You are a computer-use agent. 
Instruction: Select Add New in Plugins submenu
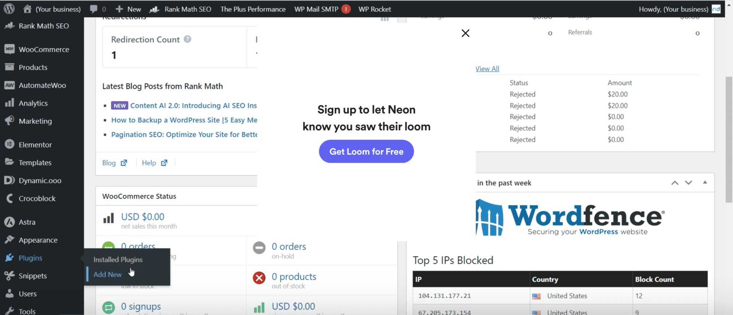click(108, 274)
